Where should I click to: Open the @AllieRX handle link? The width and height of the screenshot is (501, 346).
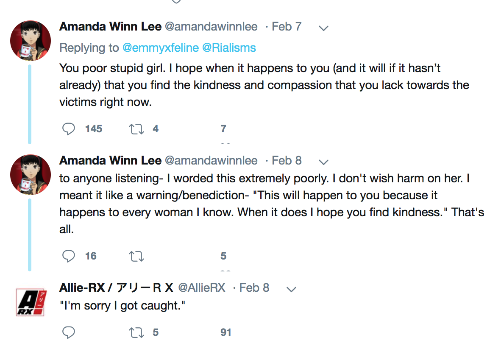[x=201, y=287]
